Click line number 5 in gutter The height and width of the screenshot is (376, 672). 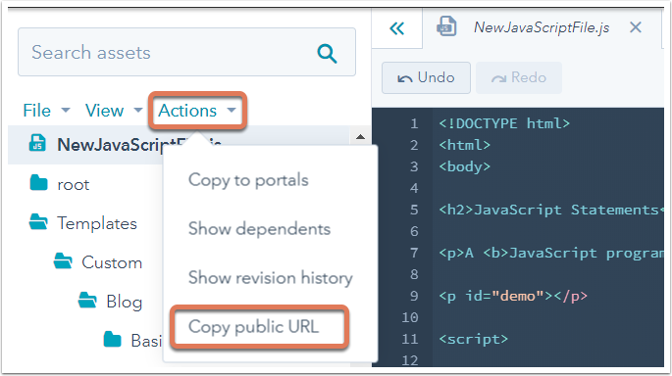click(x=414, y=210)
